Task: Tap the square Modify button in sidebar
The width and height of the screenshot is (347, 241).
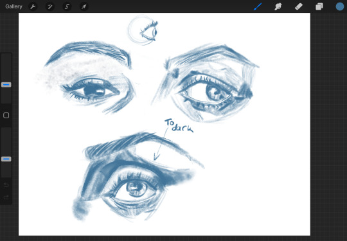Action: tap(6, 115)
